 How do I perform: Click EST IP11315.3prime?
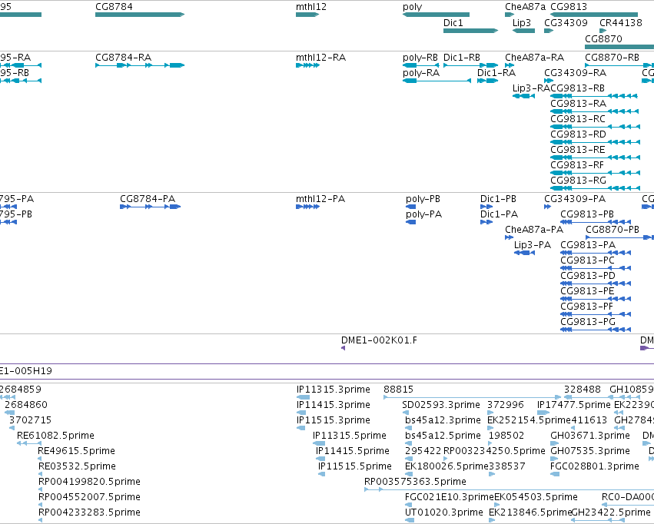[x=304, y=397]
